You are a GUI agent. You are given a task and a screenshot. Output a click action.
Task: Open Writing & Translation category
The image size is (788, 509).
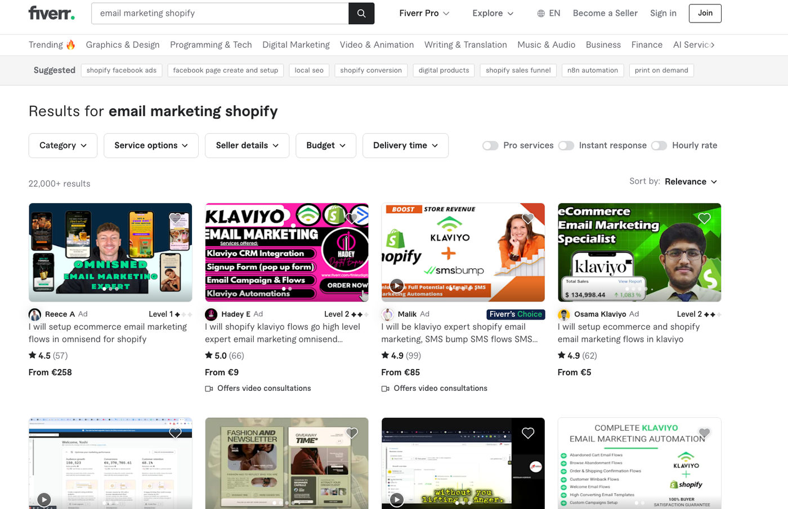(x=465, y=44)
